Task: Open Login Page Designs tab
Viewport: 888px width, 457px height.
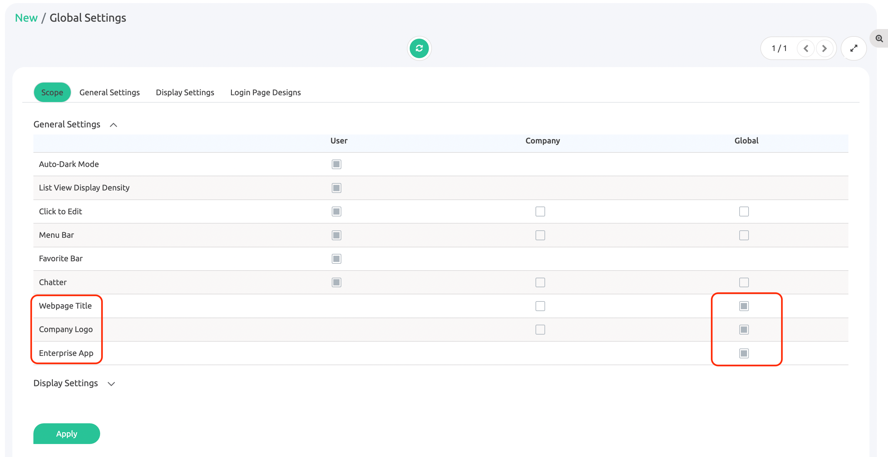Action: pos(265,92)
